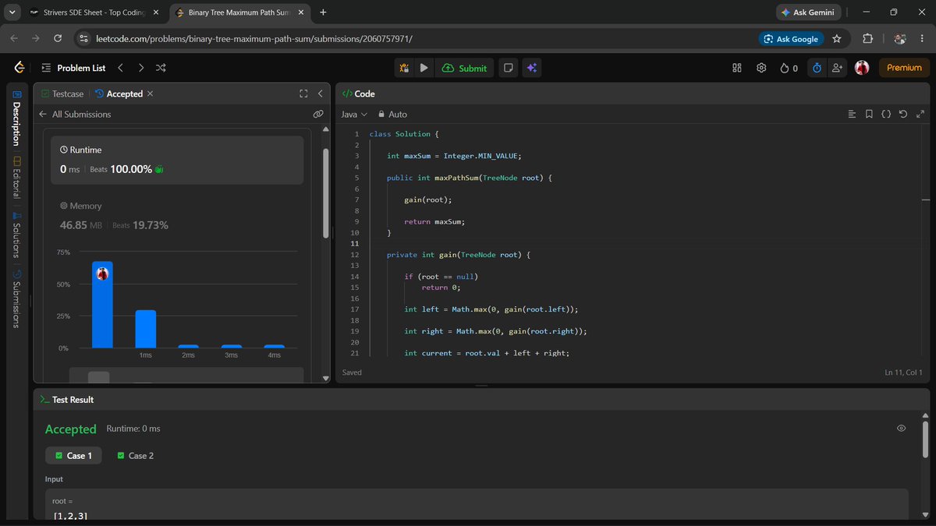936x526 pixels.
Task: Open the Submissions side tab
Action: point(16,298)
